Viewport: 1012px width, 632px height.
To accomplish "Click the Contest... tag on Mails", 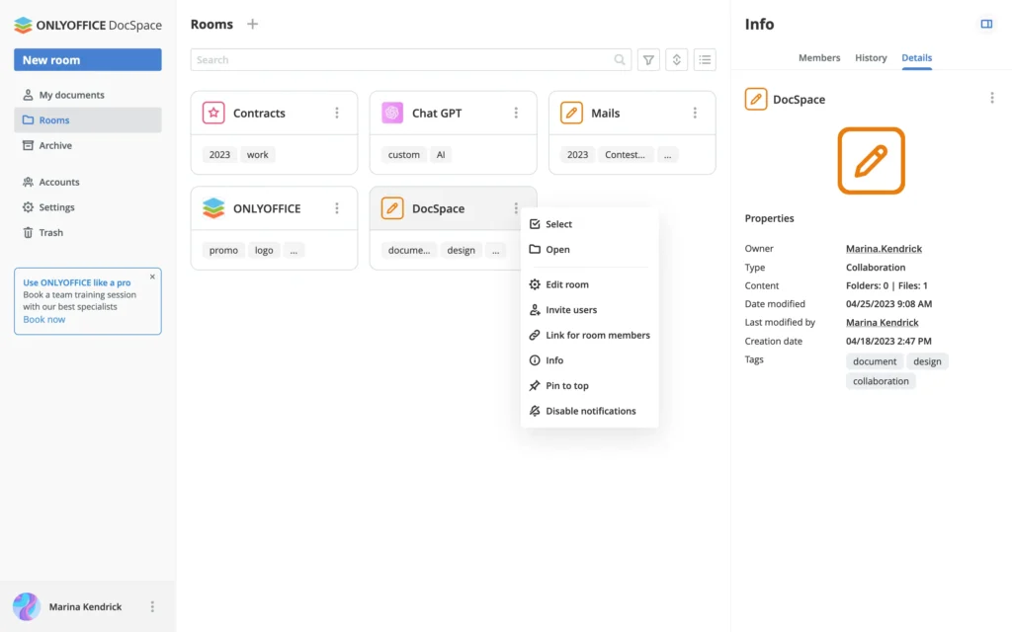I will pyautogui.click(x=625, y=155).
